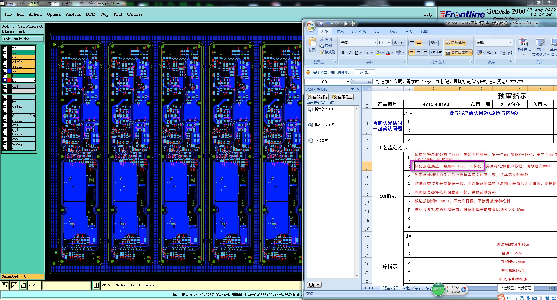Click the exclamation icon in Genesis status bar
Screen dimensions: 557x300
point(96,285)
